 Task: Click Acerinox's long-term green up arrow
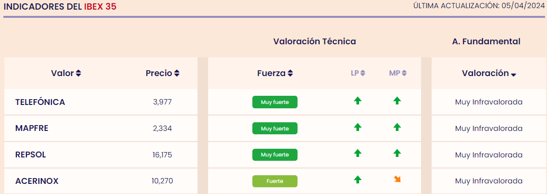pyautogui.click(x=357, y=180)
